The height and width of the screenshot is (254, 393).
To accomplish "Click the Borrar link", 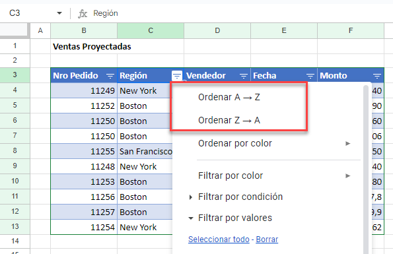I will 267,239.
